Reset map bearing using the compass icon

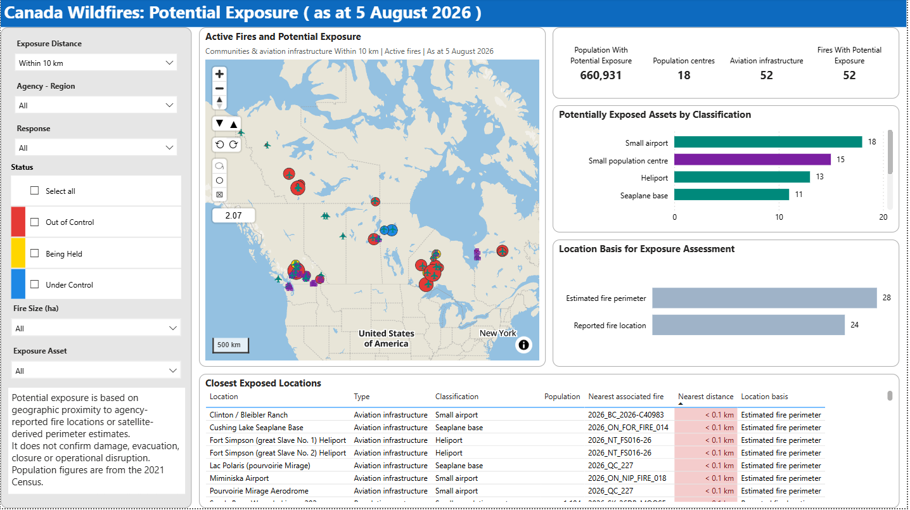[x=220, y=102]
